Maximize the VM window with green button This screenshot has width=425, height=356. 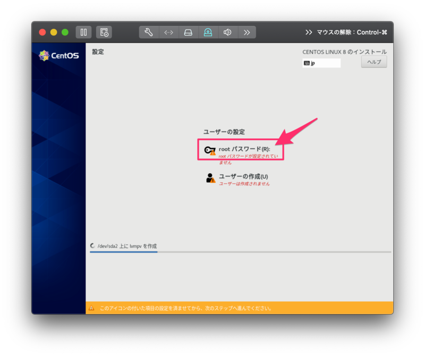(x=65, y=32)
